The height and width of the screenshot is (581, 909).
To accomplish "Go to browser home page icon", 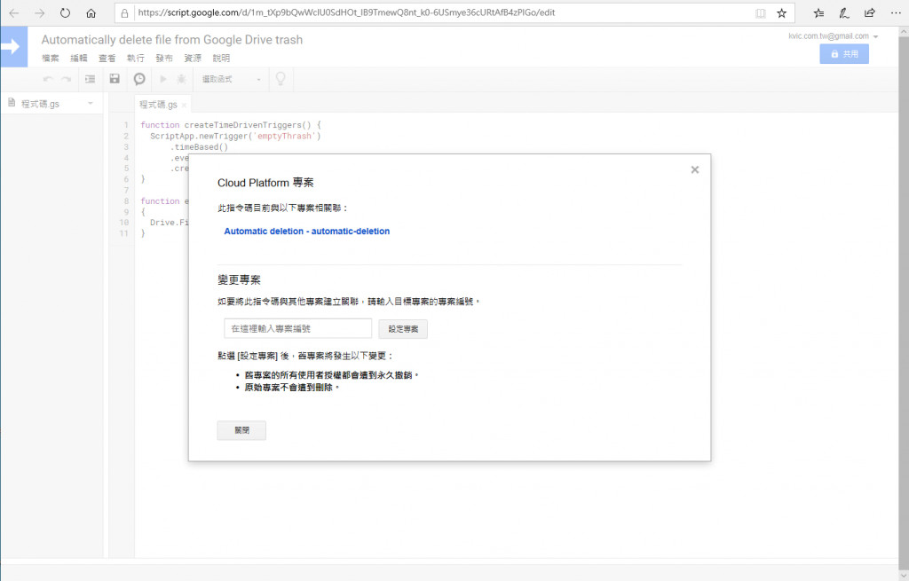I will coord(91,12).
